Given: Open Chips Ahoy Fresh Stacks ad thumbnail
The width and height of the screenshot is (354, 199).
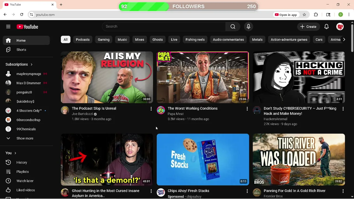Looking at the screenshot, I should pos(203,159).
